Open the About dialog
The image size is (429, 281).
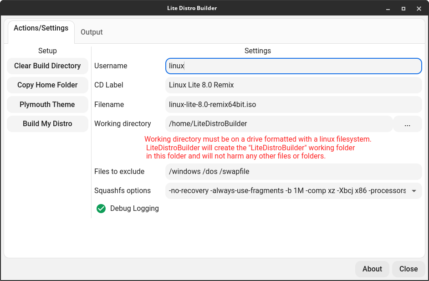(x=372, y=269)
